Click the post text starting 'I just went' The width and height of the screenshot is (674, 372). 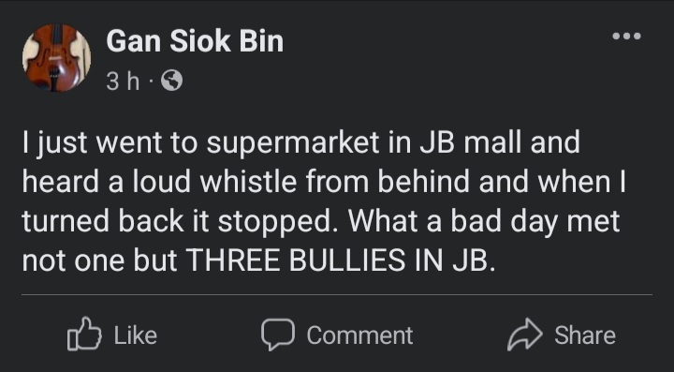(x=324, y=201)
